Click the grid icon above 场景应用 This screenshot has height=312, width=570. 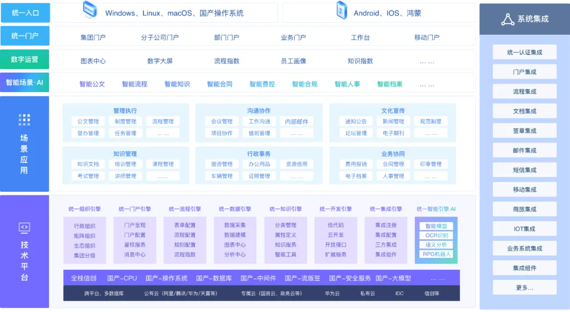(x=24, y=120)
